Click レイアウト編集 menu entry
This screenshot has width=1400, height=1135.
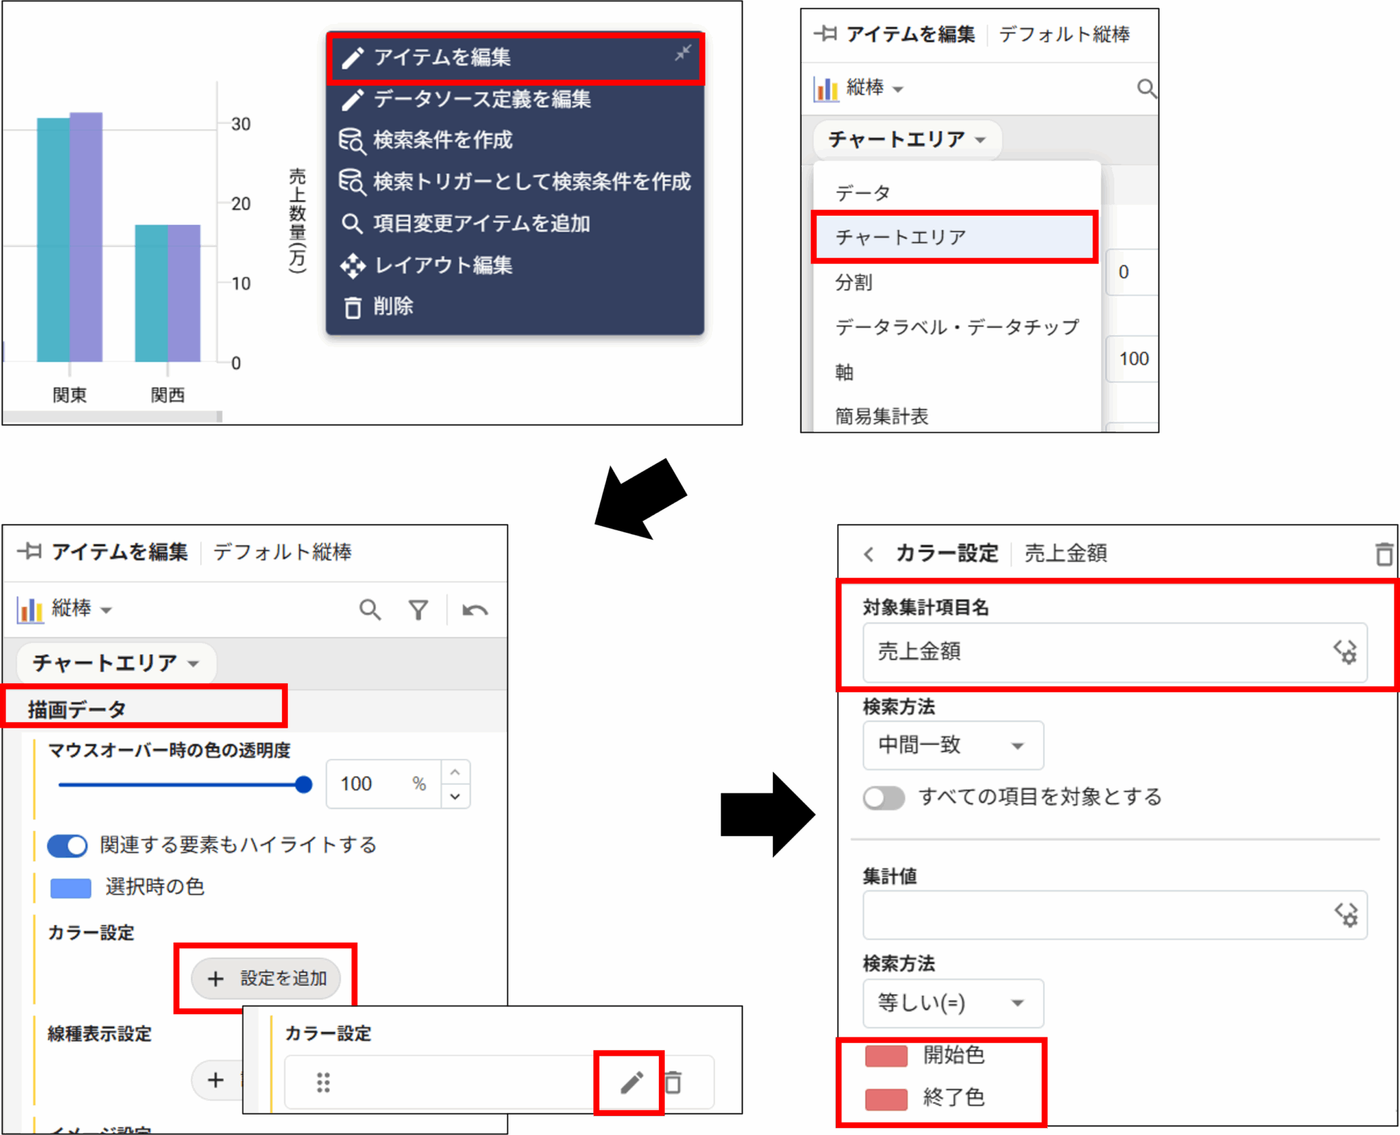click(x=443, y=265)
